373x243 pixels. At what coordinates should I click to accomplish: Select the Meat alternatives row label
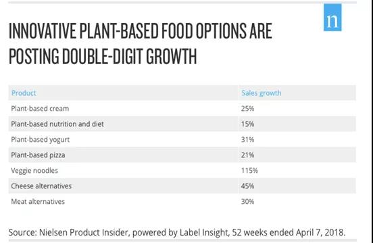point(38,201)
